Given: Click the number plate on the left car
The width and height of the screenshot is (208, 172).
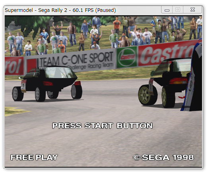Looking at the screenshot, I should [23, 86].
